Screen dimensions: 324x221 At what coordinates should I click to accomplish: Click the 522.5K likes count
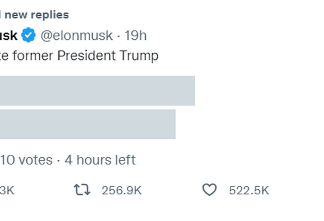(x=249, y=190)
